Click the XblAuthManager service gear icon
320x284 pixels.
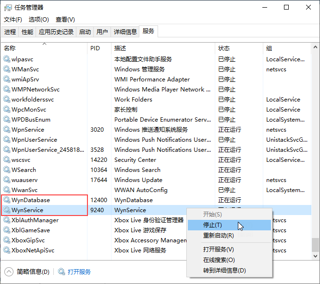(x=7, y=220)
